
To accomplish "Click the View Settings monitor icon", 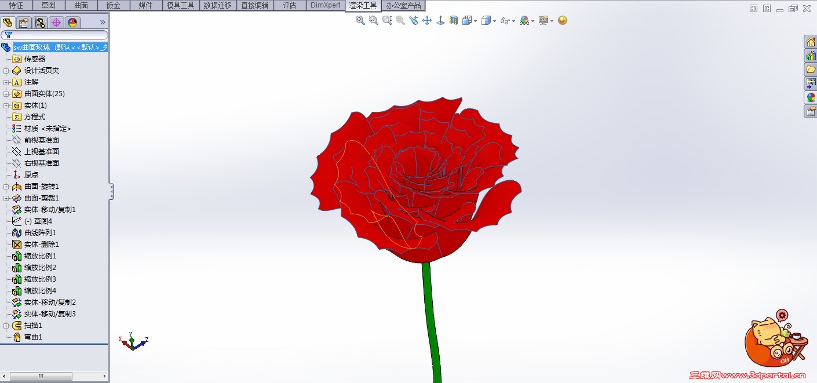I will coord(543,20).
